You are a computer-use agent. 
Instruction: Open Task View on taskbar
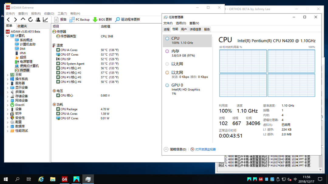pos(29,179)
